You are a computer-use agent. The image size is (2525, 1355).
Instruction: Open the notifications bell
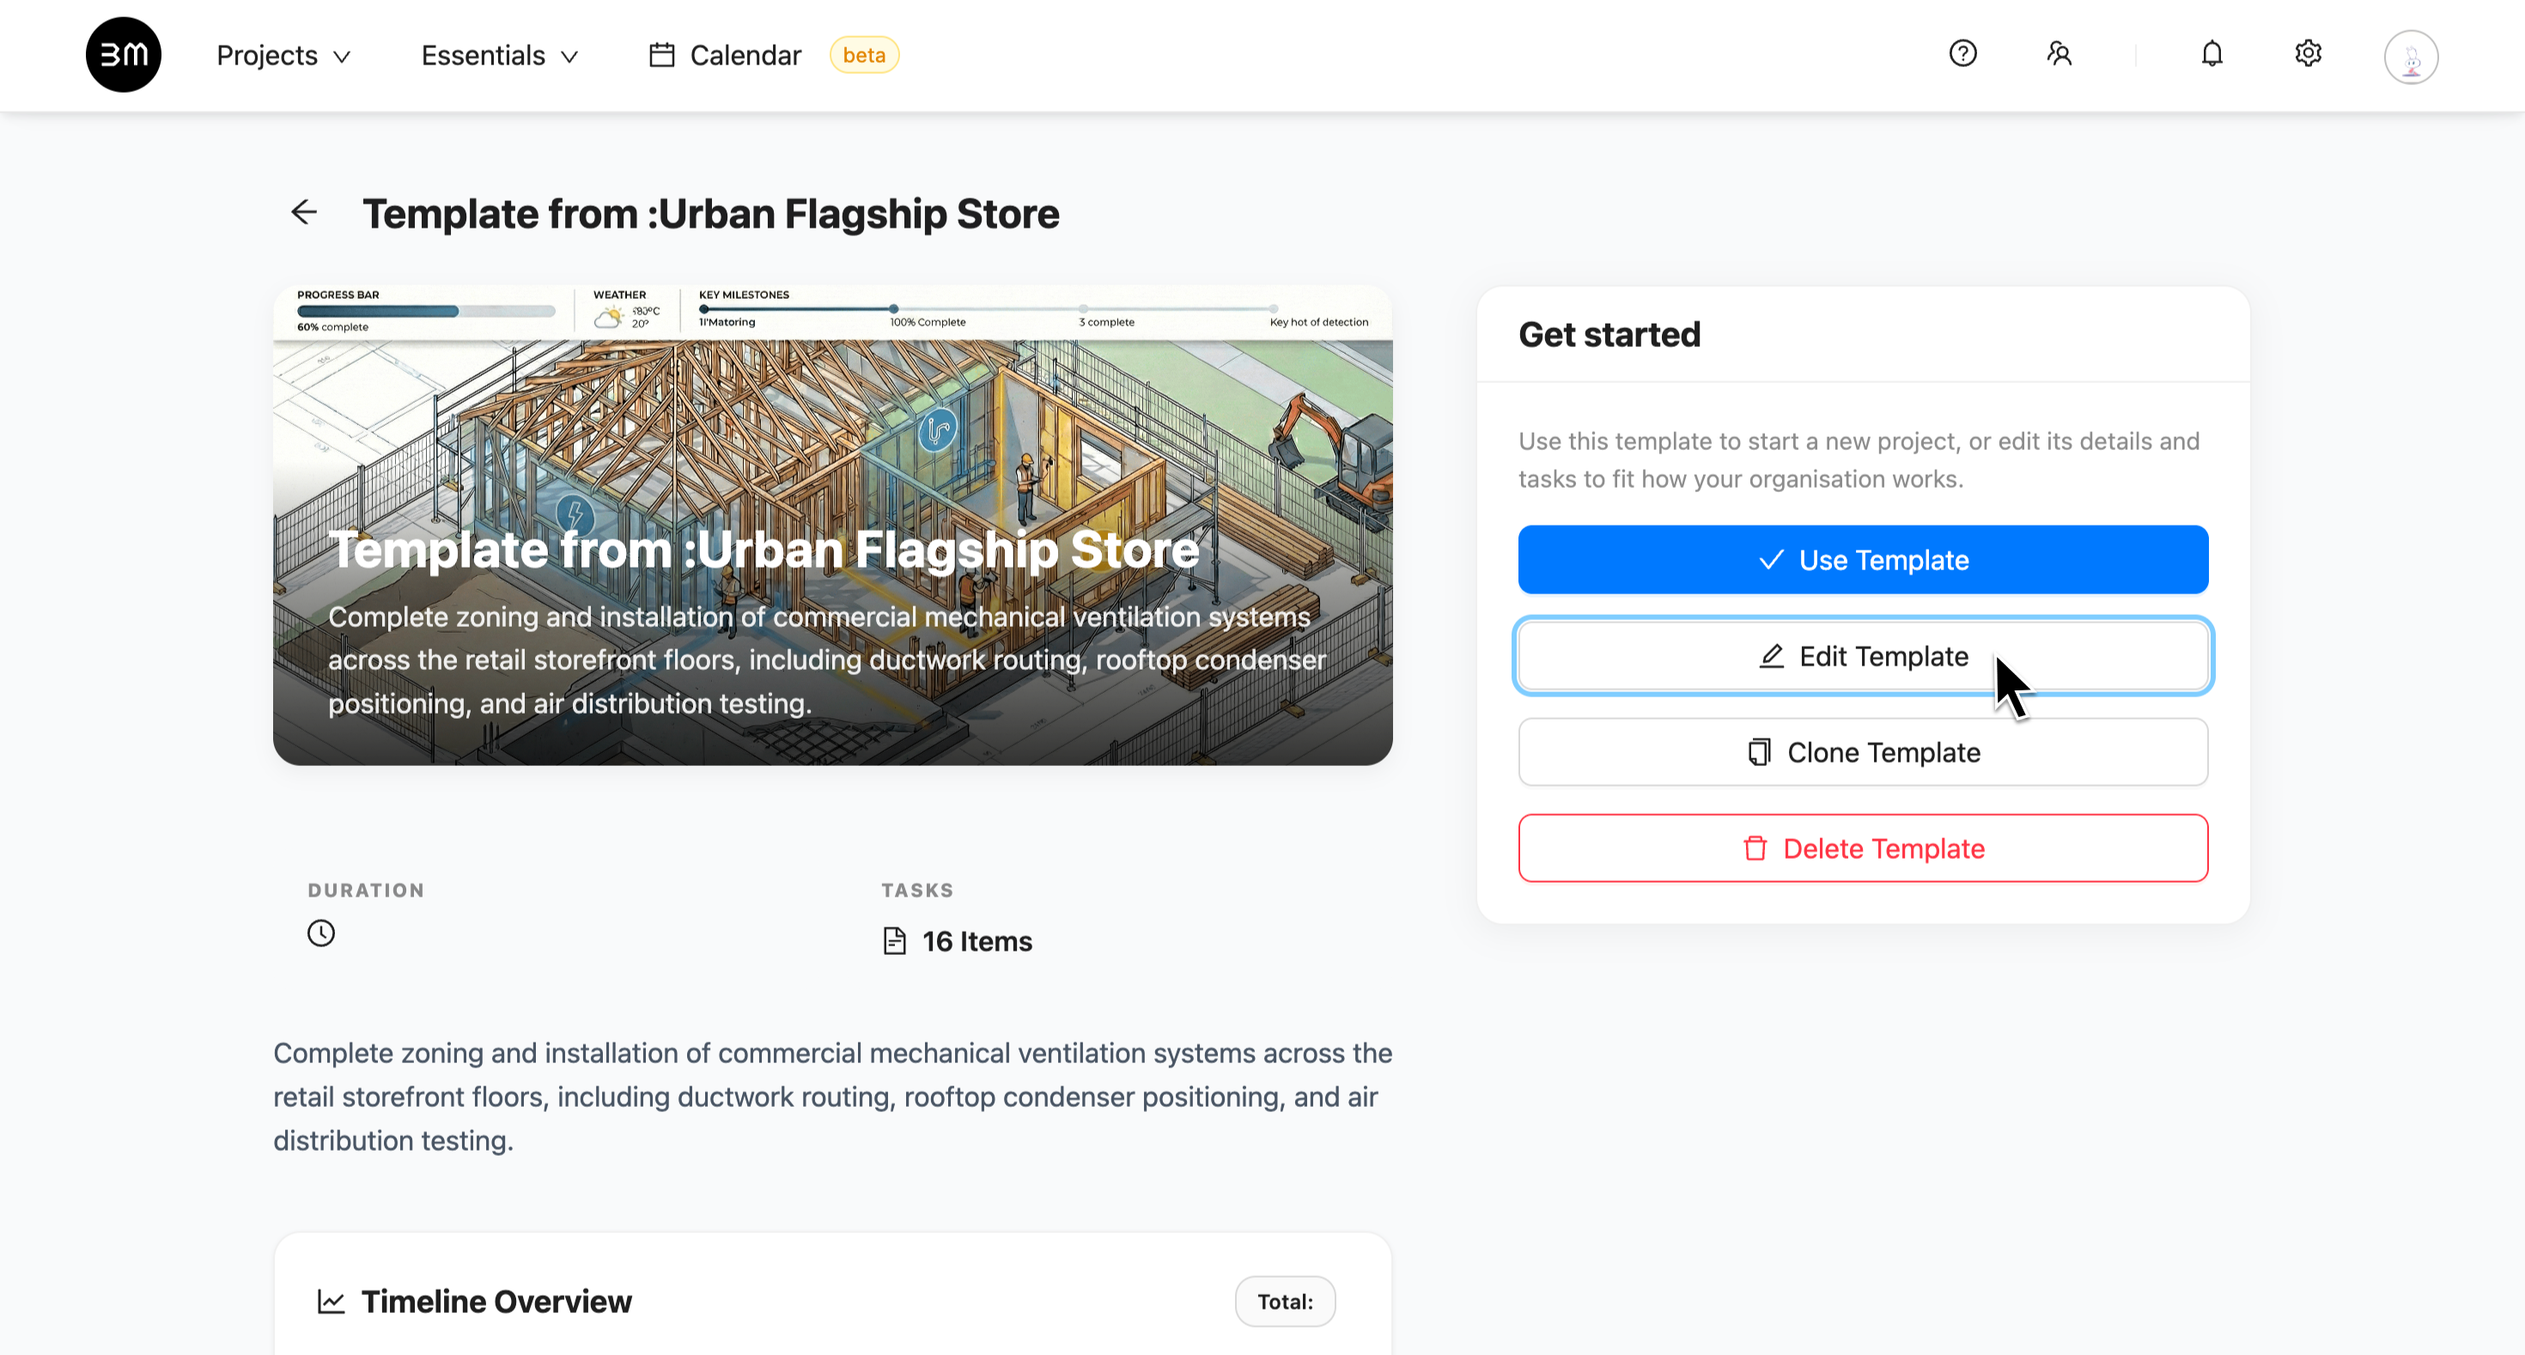coord(2212,54)
